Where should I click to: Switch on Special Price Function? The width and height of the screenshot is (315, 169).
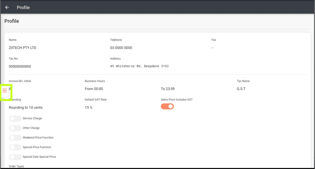point(15,147)
